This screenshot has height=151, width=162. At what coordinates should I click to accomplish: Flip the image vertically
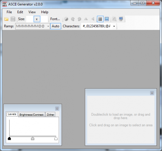click(93, 19)
